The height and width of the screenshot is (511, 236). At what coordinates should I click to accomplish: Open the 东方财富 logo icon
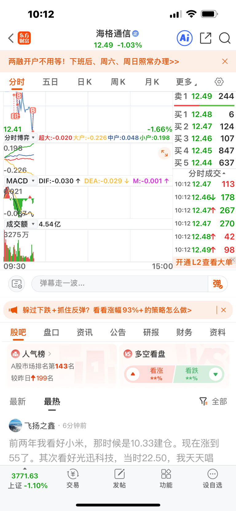tap(24, 38)
